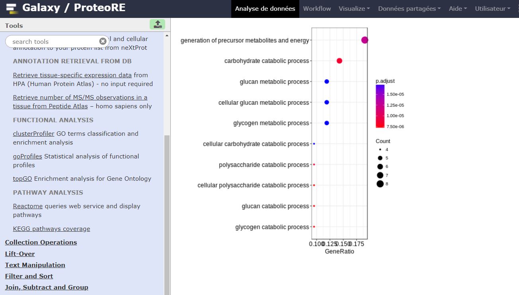The width and height of the screenshot is (519, 295).
Task: Click the ANNOTATION RETRIEVAL FROM DB heading
Action: pos(72,61)
